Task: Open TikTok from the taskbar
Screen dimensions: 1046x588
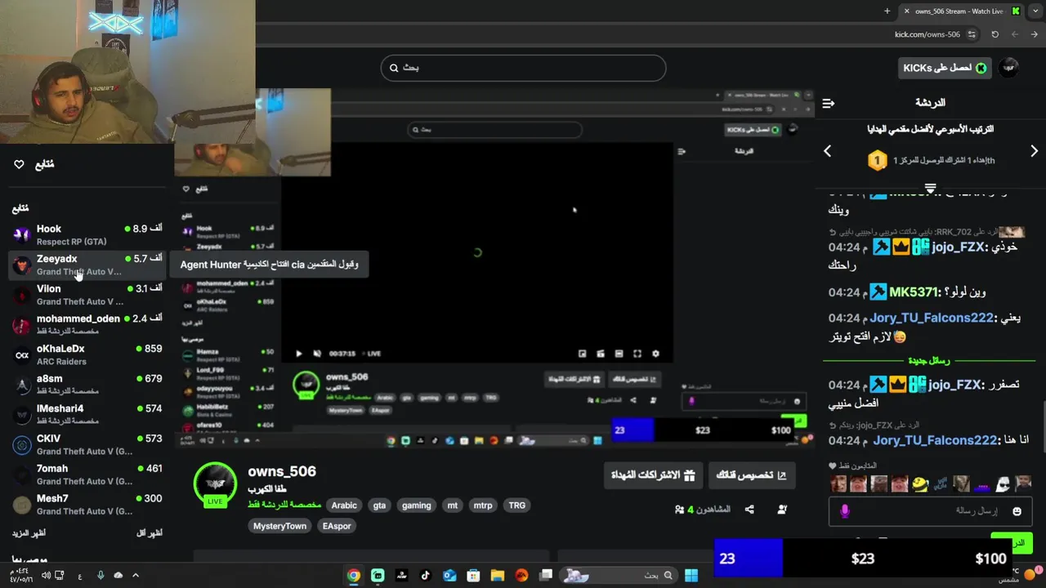Action: coord(425,576)
